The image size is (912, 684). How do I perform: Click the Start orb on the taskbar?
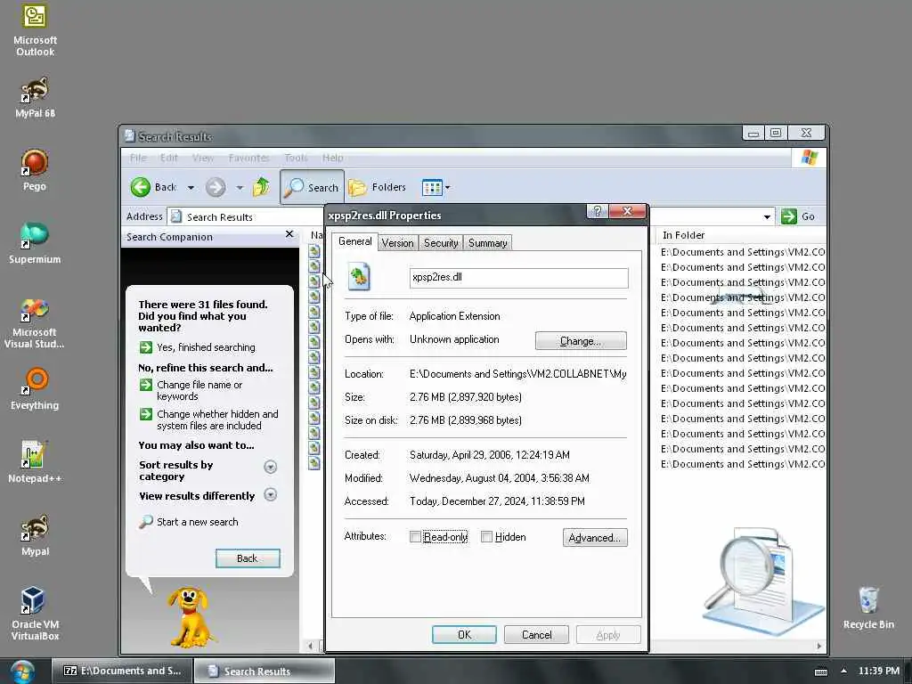click(x=22, y=672)
